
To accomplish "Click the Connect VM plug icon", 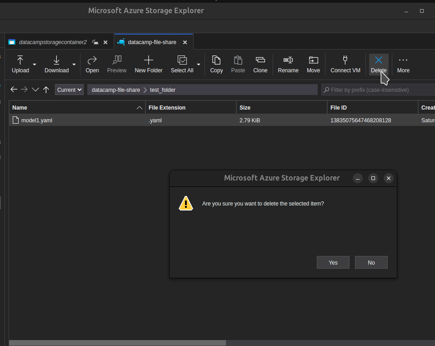I will click(x=345, y=60).
